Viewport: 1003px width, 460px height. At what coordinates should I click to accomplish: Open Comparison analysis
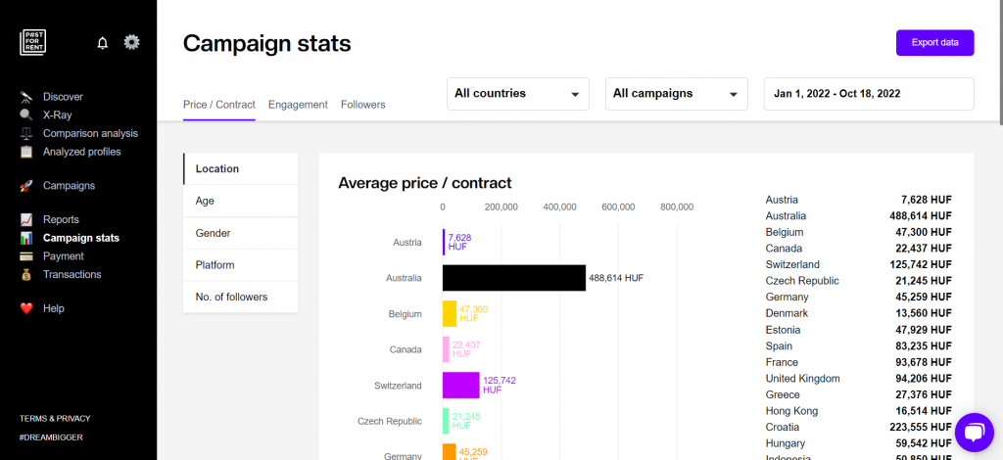(90, 133)
